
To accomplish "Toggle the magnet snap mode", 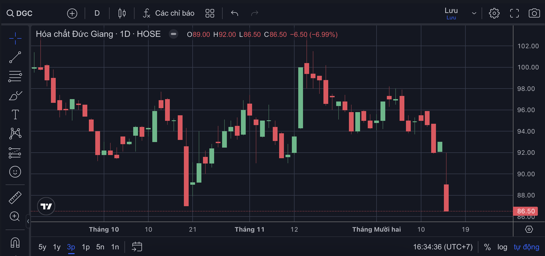I will coord(15,242).
